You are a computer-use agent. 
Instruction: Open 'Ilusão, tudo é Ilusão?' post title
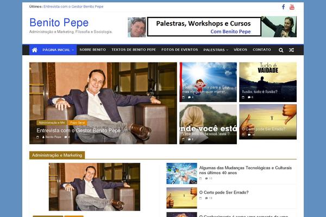[260, 92]
